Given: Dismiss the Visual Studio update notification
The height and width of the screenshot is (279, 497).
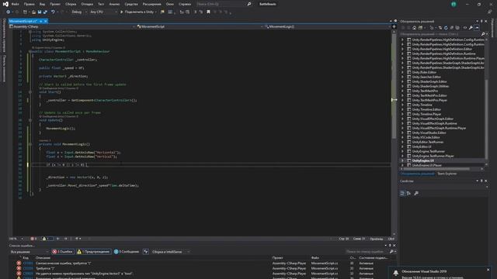Looking at the screenshot, I should click(488, 270).
